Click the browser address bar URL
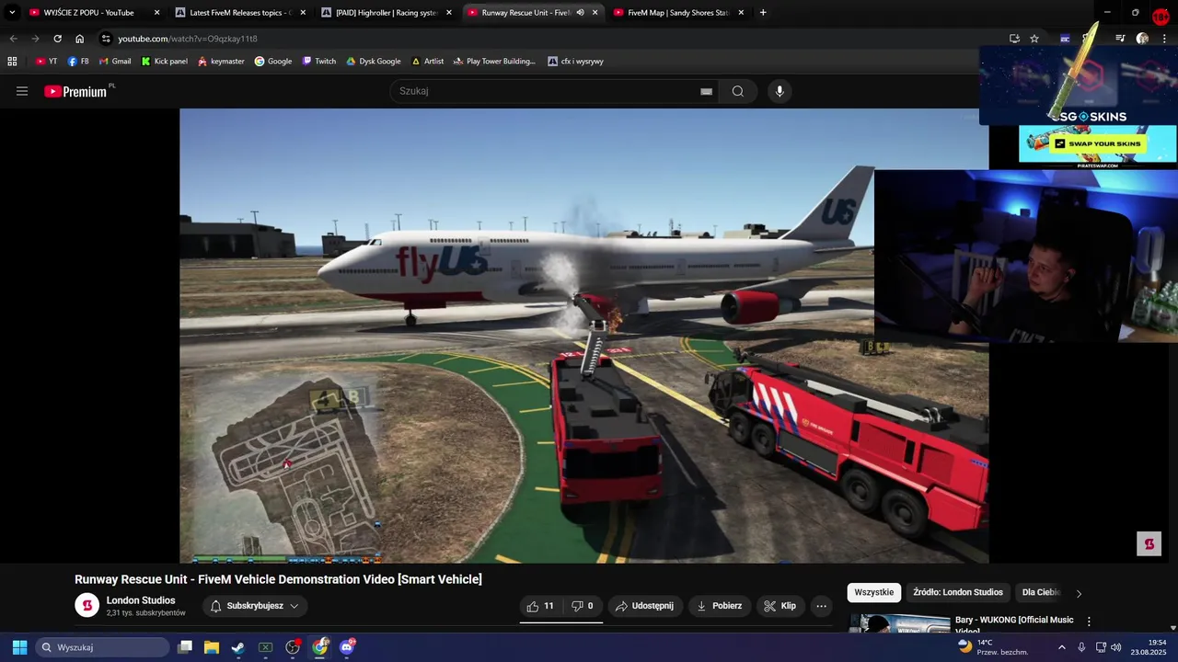The image size is (1178, 662). 188,39
